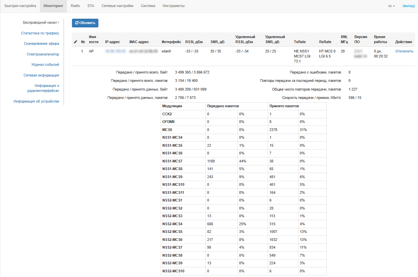Open Сетевая информация in sidebar
The image size is (418, 277).
pos(41,75)
